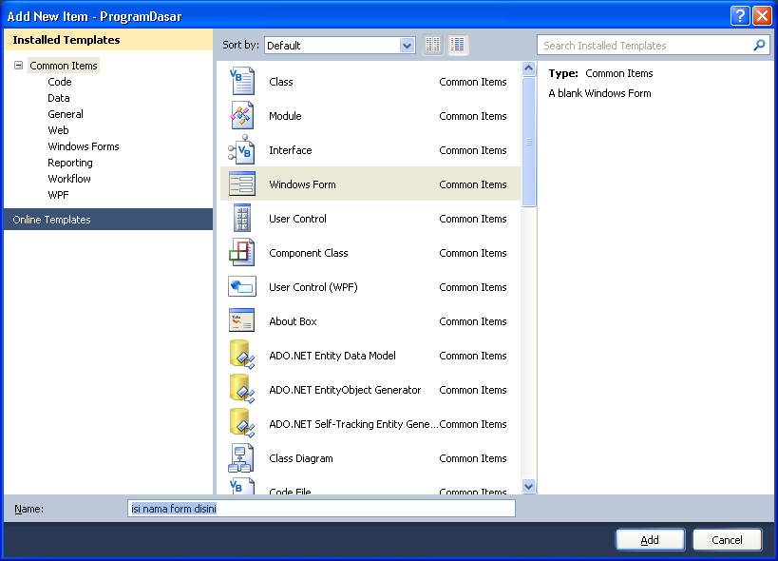The image size is (778, 561).
Task: Collapse the Common Items tree node
Action: coord(18,65)
